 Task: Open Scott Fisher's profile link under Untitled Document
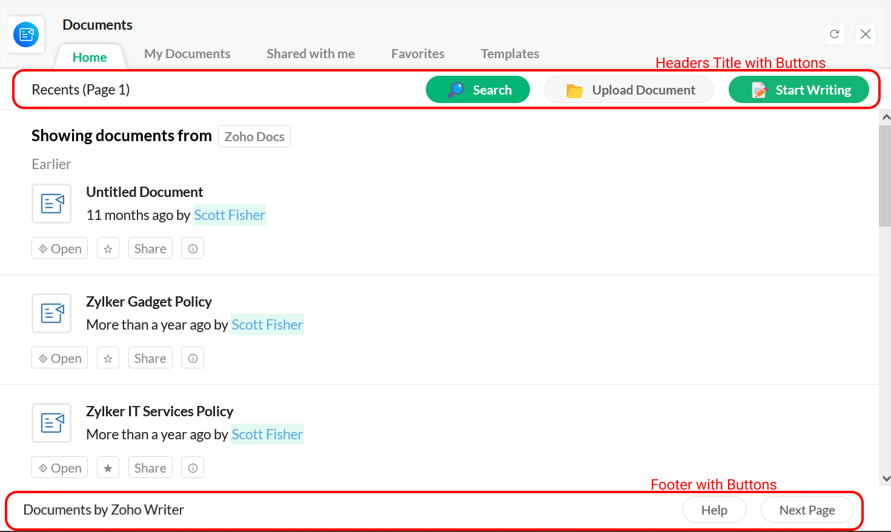click(x=230, y=214)
